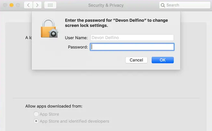Select the App Store radio option
Screen dimensions: 212x131
[x=36, y=114]
